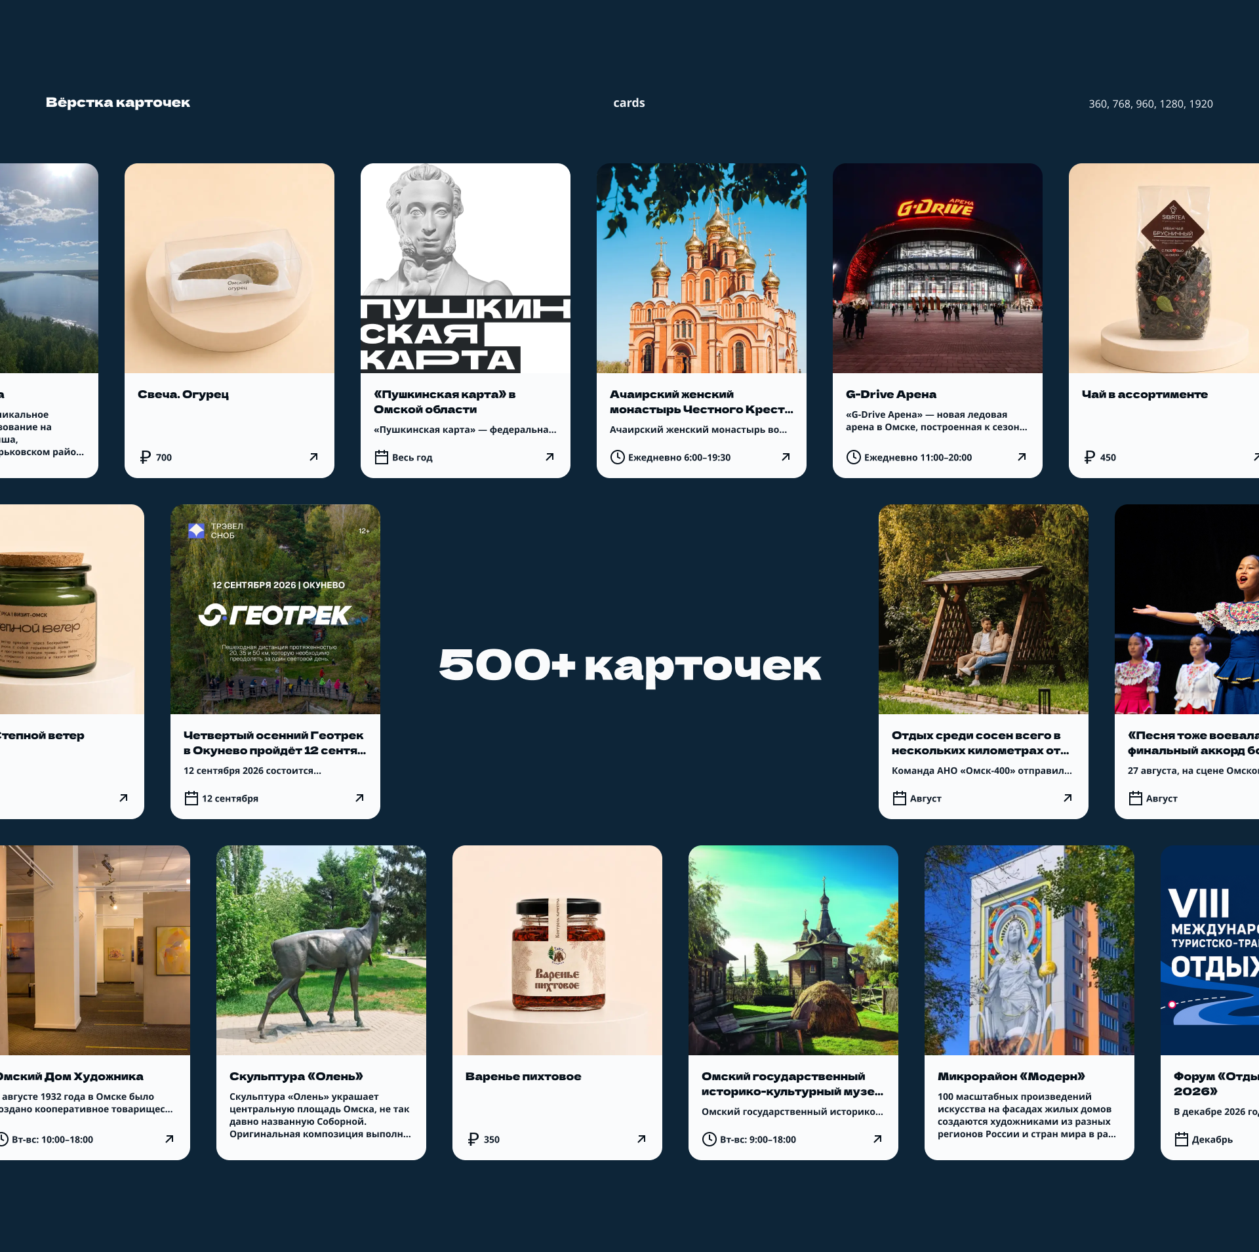The width and height of the screenshot is (1259, 1252).
Task: Click the ruble icon beside 450
Action: [x=1089, y=457]
